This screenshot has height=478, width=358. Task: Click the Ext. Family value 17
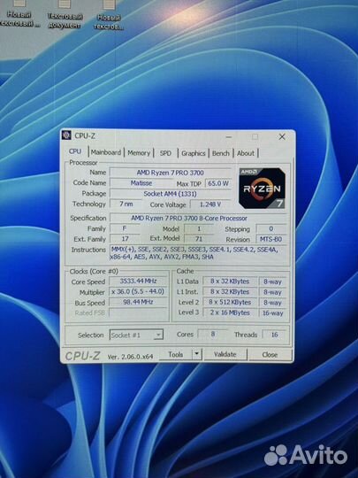pyautogui.click(x=125, y=239)
